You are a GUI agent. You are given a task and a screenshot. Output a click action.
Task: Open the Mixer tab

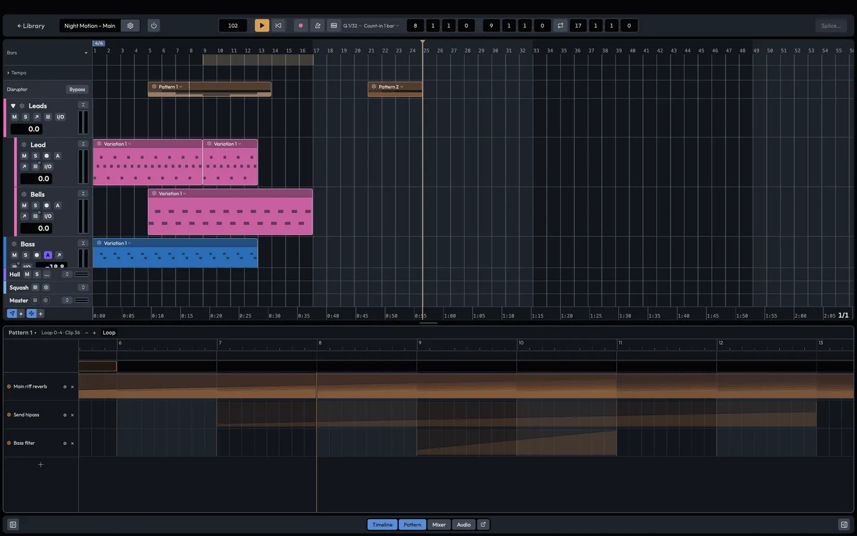point(439,525)
